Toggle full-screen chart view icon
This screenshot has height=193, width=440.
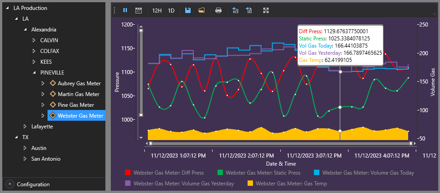(x=266, y=10)
